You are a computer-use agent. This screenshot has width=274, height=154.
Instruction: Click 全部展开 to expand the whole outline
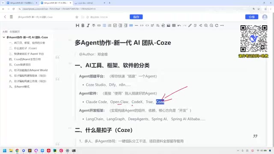click(x=15, y=32)
